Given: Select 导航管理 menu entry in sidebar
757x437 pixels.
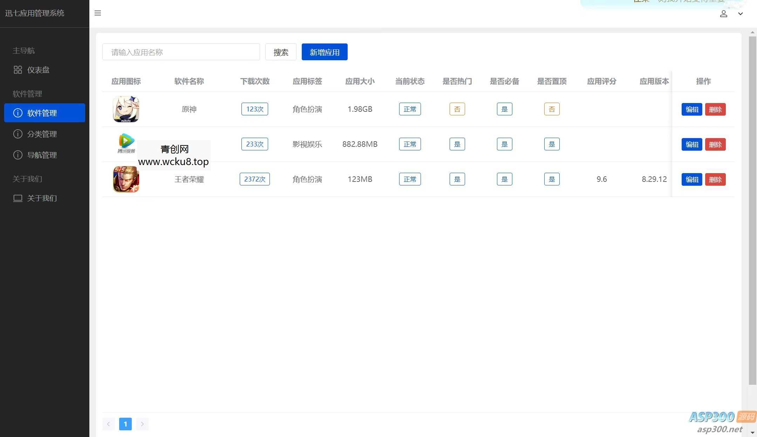Looking at the screenshot, I should [42, 155].
